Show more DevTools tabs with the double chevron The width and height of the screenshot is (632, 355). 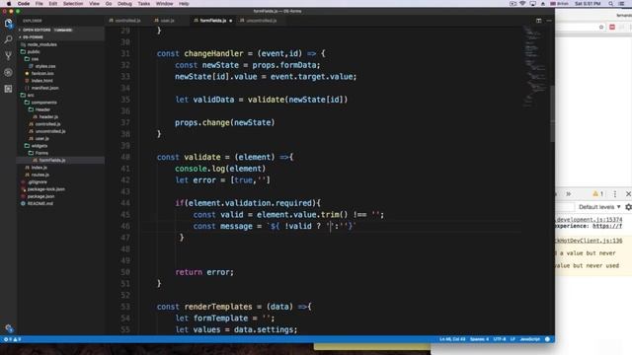[569, 194]
